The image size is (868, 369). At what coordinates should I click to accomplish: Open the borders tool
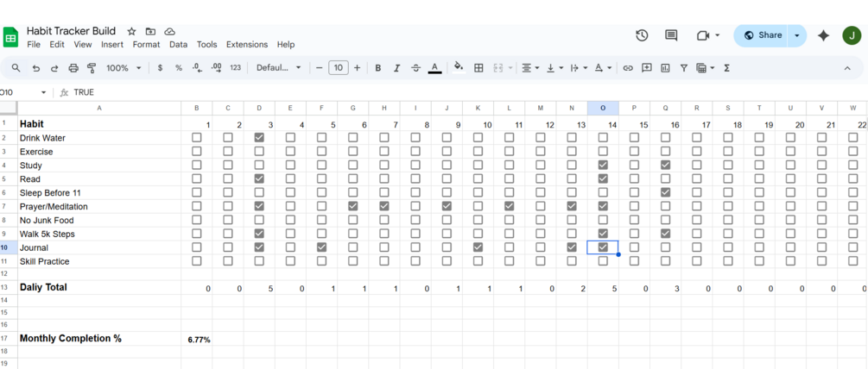tap(478, 68)
